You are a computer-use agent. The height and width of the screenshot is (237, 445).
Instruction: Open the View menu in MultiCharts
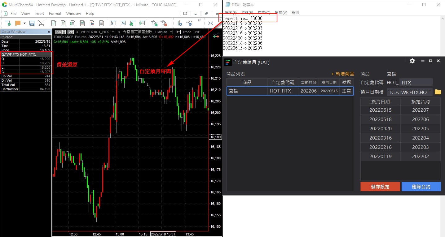coord(25,14)
